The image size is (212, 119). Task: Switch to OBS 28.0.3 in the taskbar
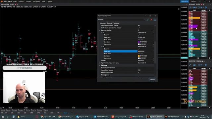[x=136, y=117]
